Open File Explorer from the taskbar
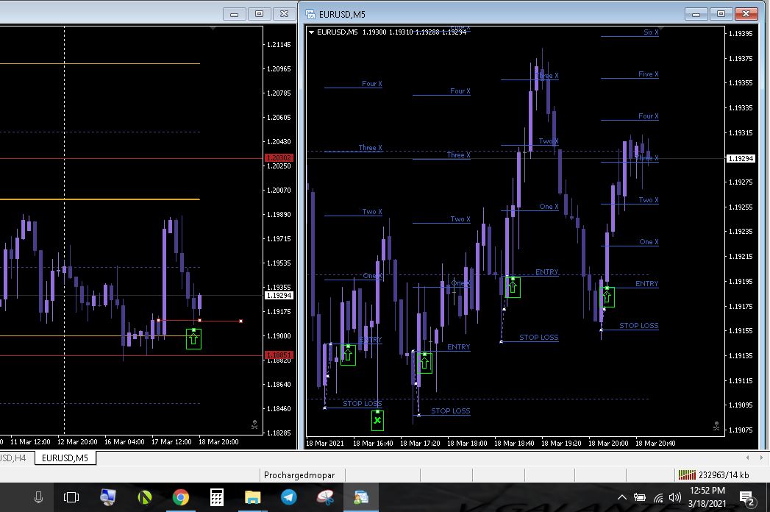The width and height of the screenshot is (770, 512). [253, 498]
